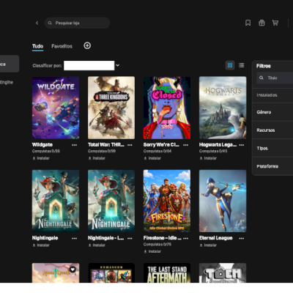The image size is (293, 293).
Task: Open the Eternal League cover art
Action: (x=223, y=201)
